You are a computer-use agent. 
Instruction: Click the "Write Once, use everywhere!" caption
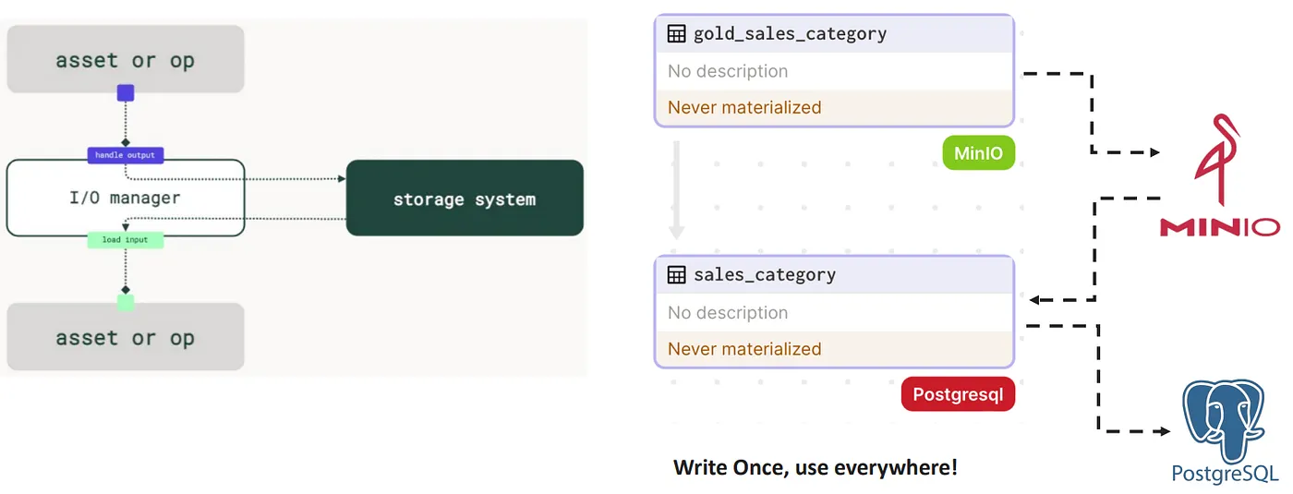[x=816, y=467]
